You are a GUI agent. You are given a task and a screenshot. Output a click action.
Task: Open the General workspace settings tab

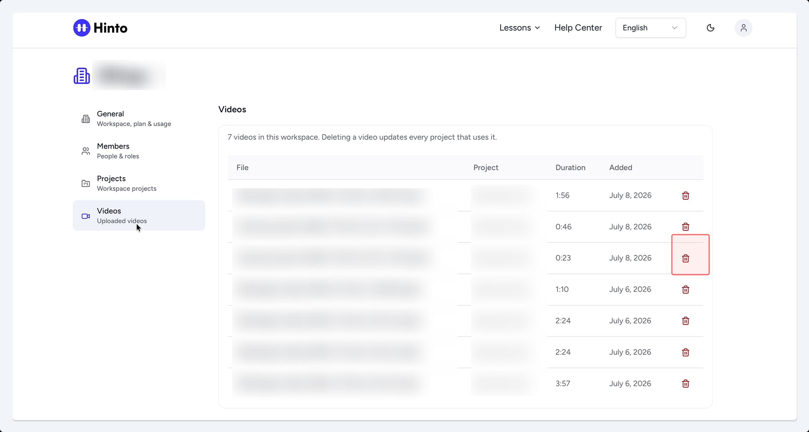(x=139, y=119)
